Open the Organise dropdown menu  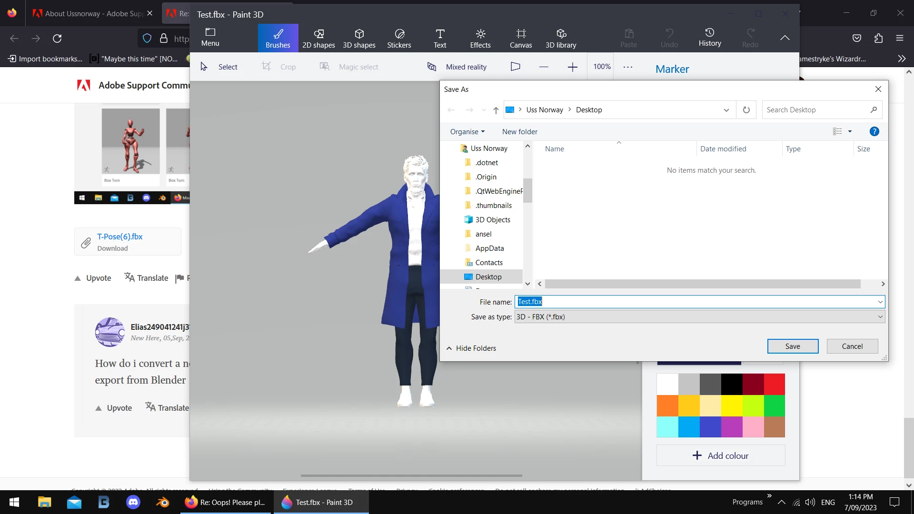click(467, 132)
